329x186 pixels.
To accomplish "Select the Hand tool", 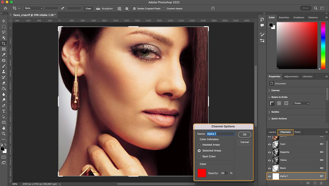I will coord(4,128).
